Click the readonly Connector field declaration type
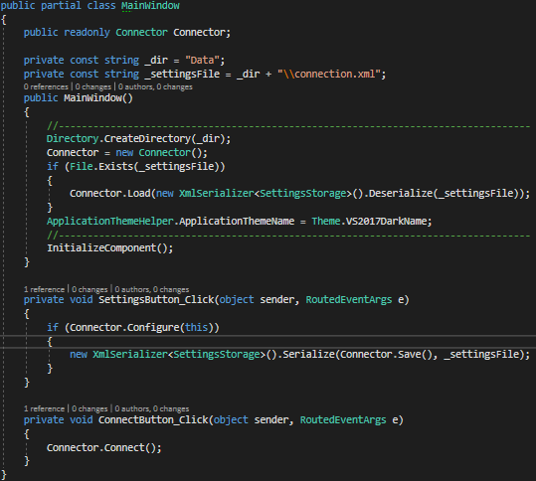 [x=141, y=32]
